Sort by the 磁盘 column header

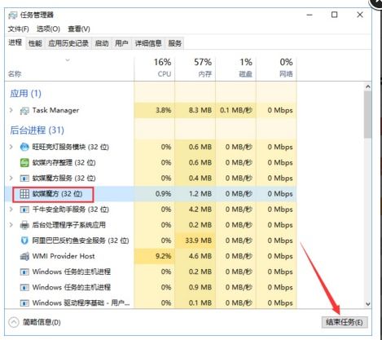(x=236, y=68)
